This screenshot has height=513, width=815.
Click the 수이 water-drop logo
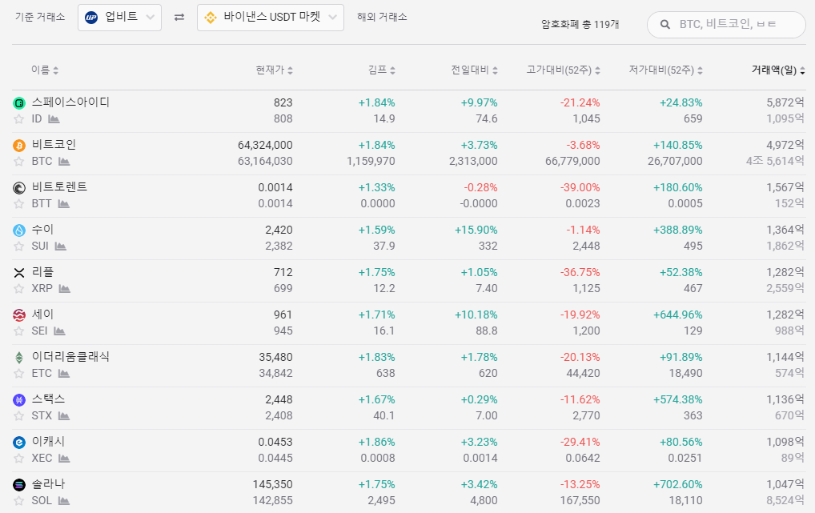[19, 230]
